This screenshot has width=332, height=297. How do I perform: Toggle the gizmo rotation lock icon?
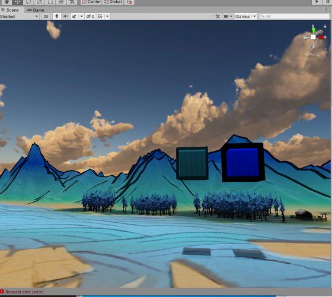(x=325, y=26)
